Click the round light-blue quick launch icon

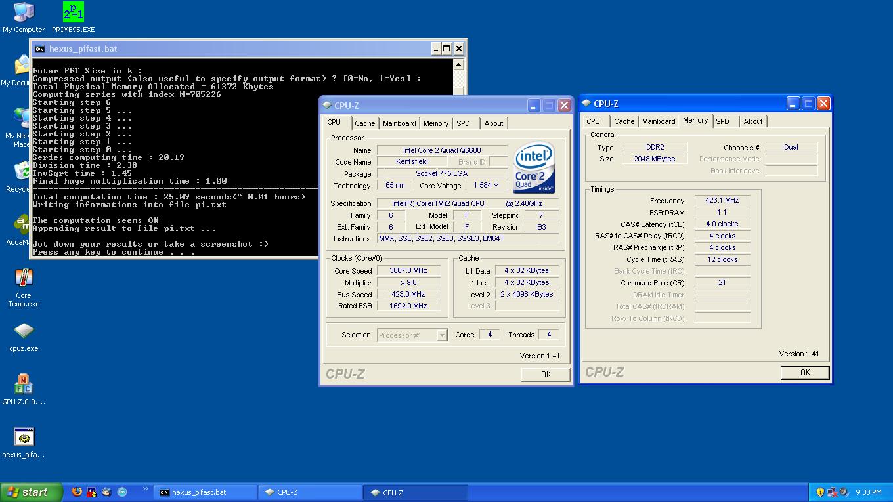[121, 492]
